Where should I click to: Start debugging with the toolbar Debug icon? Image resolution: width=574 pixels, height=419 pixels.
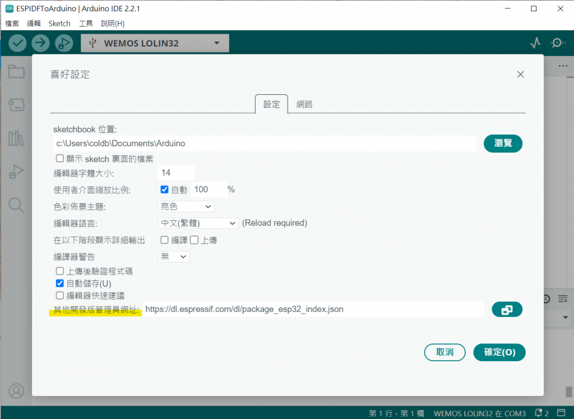coord(64,43)
